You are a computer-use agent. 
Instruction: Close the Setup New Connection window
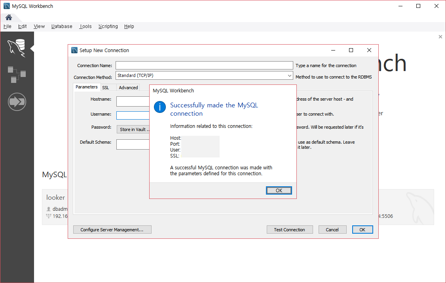369,50
